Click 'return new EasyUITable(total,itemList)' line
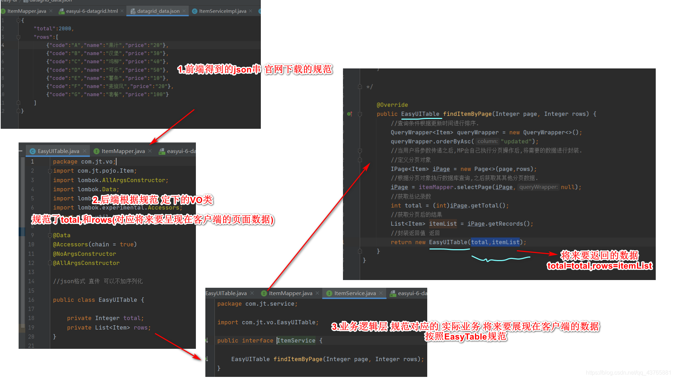This screenshot has height=379, width=674. [458, 242]
